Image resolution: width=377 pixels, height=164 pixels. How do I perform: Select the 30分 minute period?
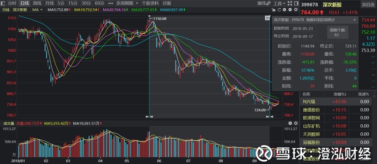point(86,3)
